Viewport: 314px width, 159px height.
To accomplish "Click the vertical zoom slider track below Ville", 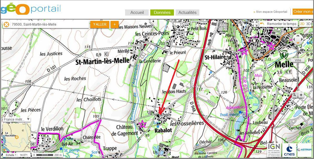I will point(298,76).
